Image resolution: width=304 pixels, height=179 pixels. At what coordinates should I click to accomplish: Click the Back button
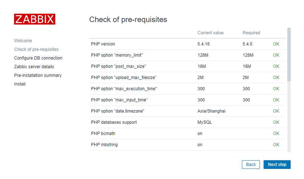coord(251,165)
